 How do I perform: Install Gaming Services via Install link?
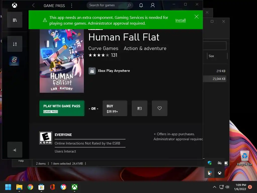point(180,20)
